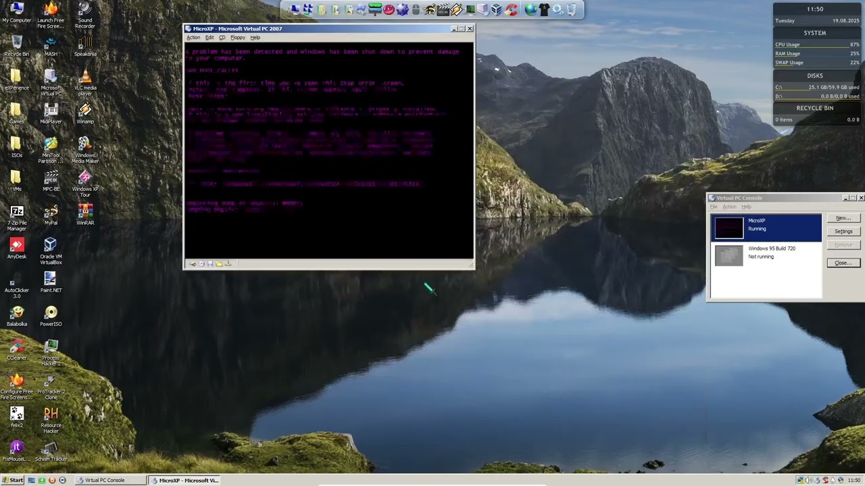Select the 7-Zip File Manager shortcut

(x=17, y=217)
